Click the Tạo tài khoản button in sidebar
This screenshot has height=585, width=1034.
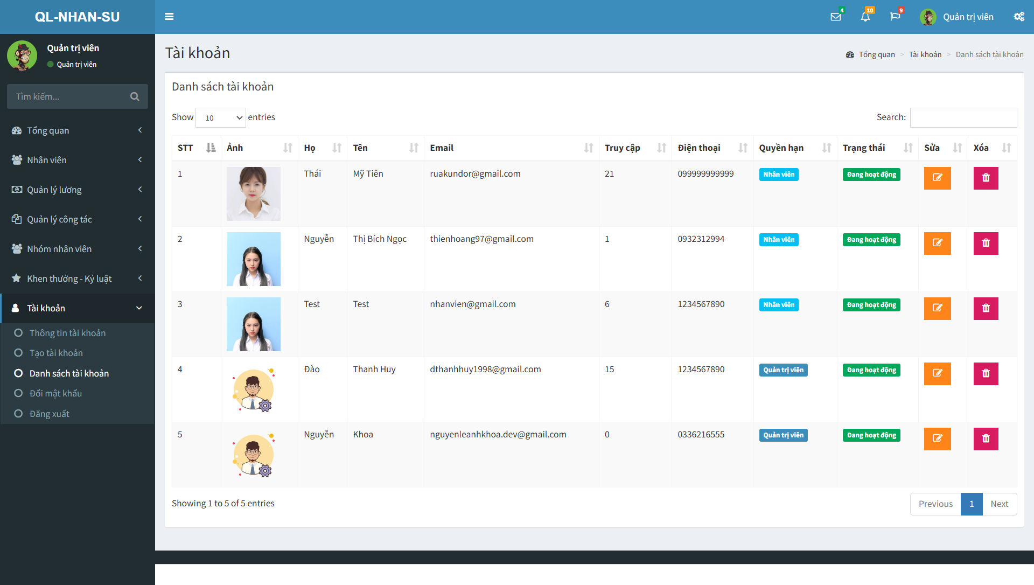[x=56, y=352]
